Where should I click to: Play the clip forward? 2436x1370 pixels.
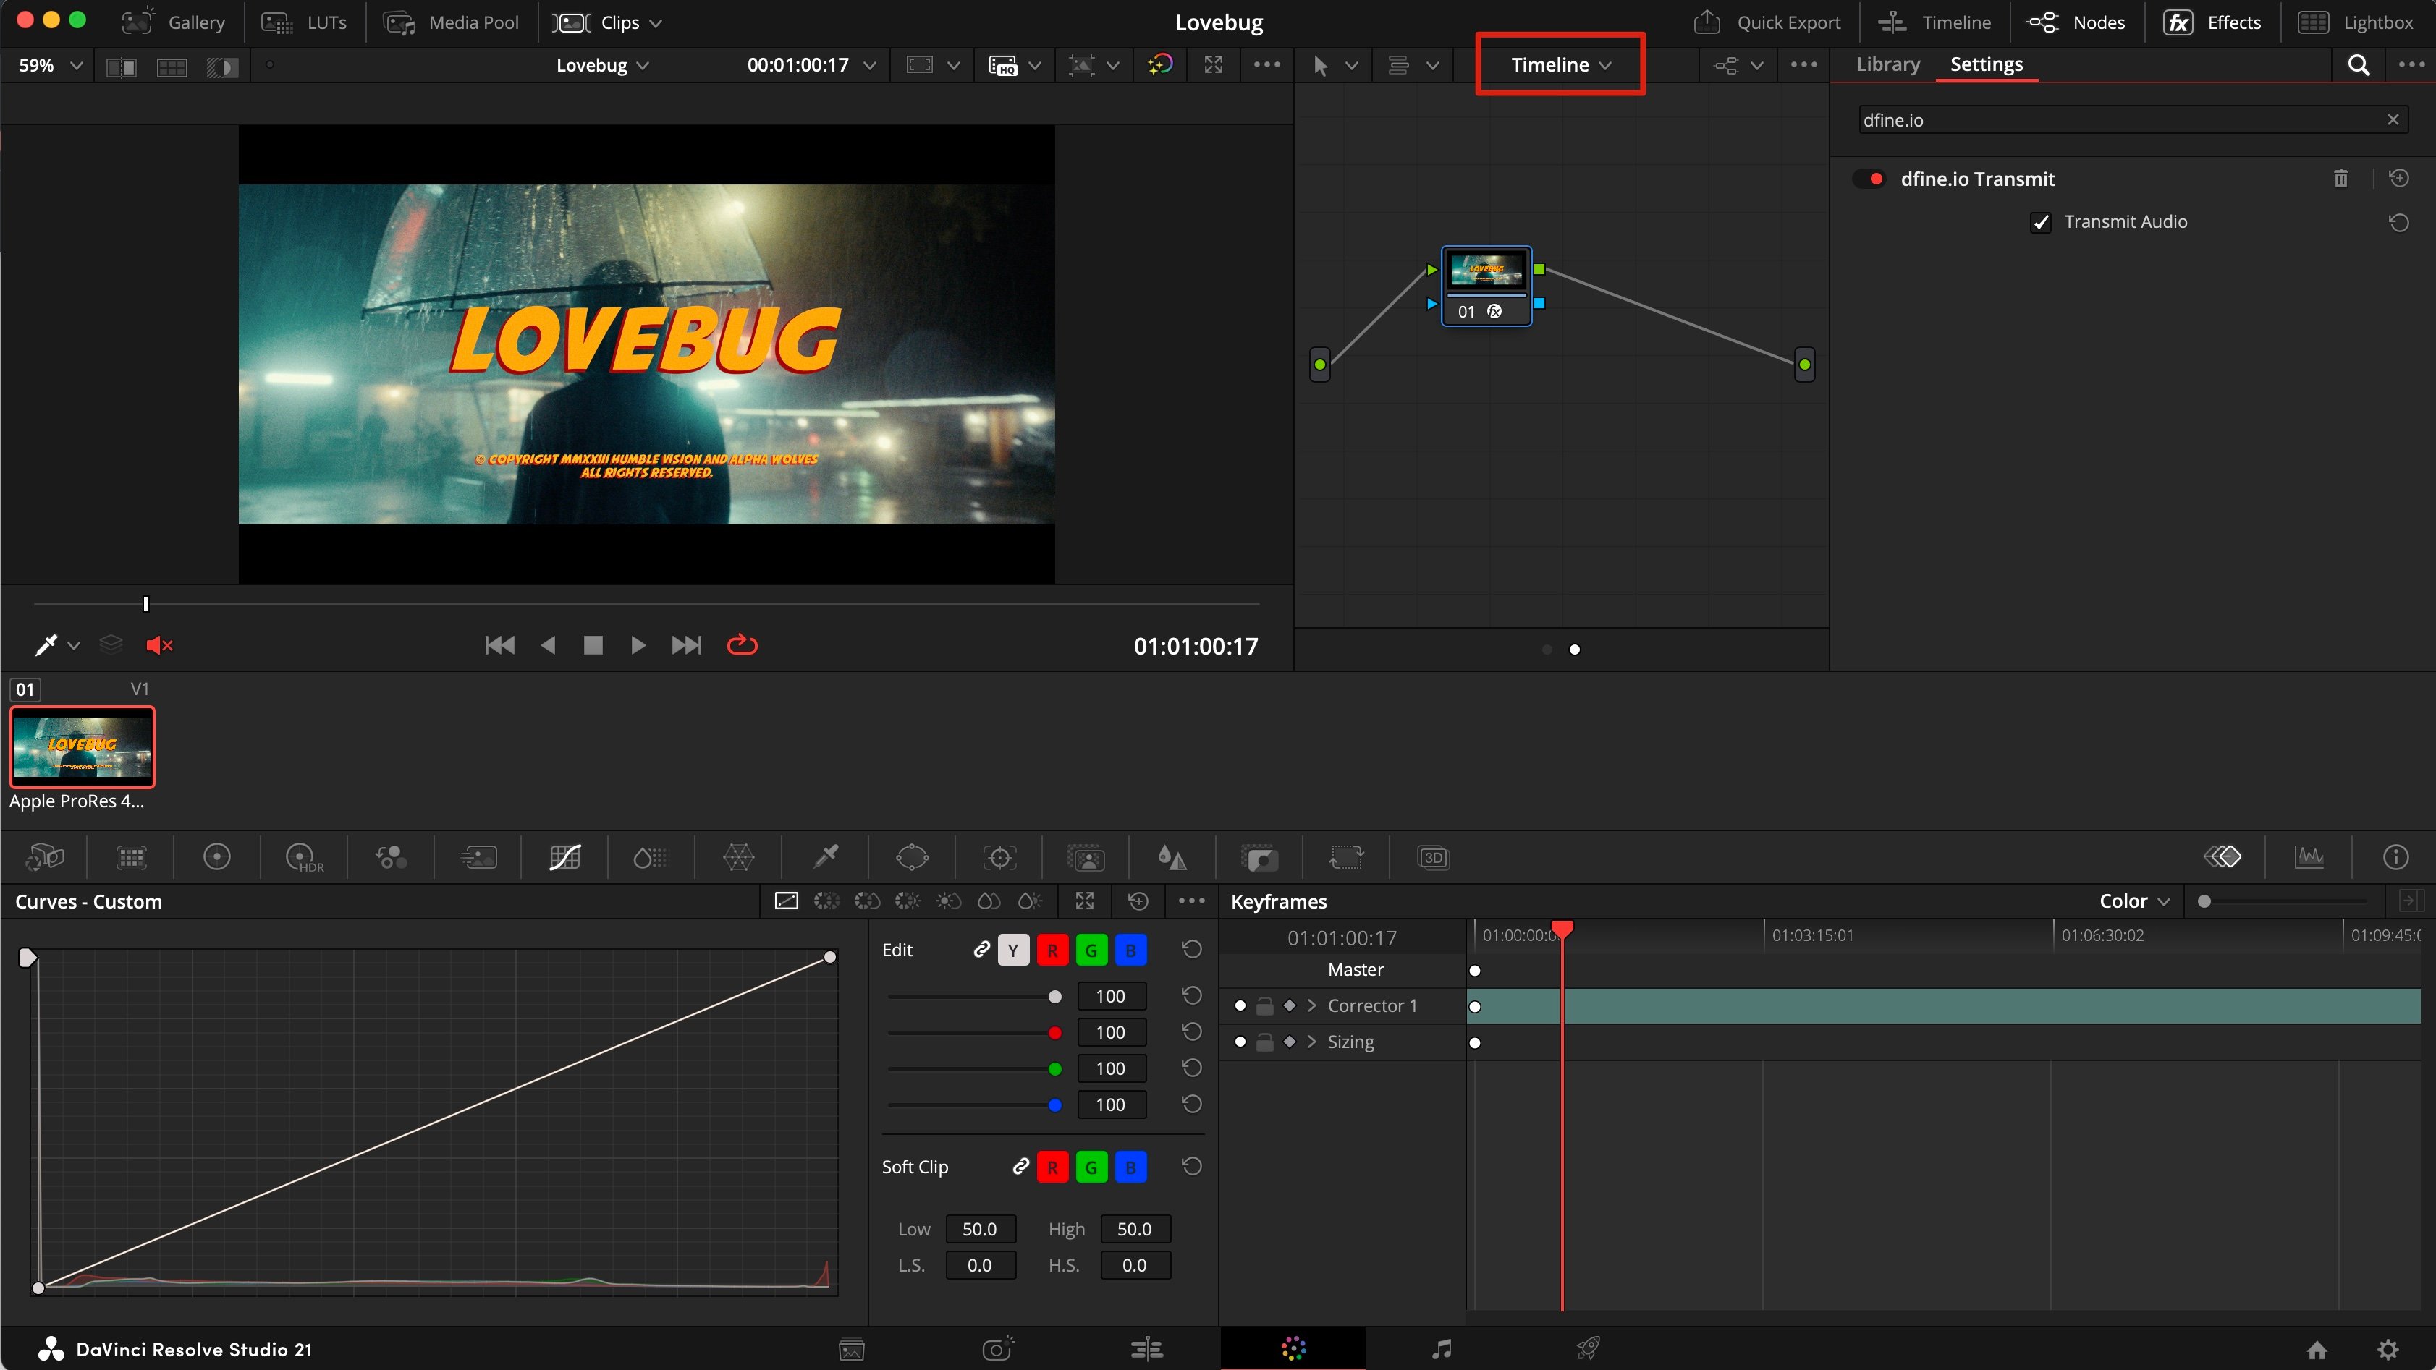coord(638,644)
